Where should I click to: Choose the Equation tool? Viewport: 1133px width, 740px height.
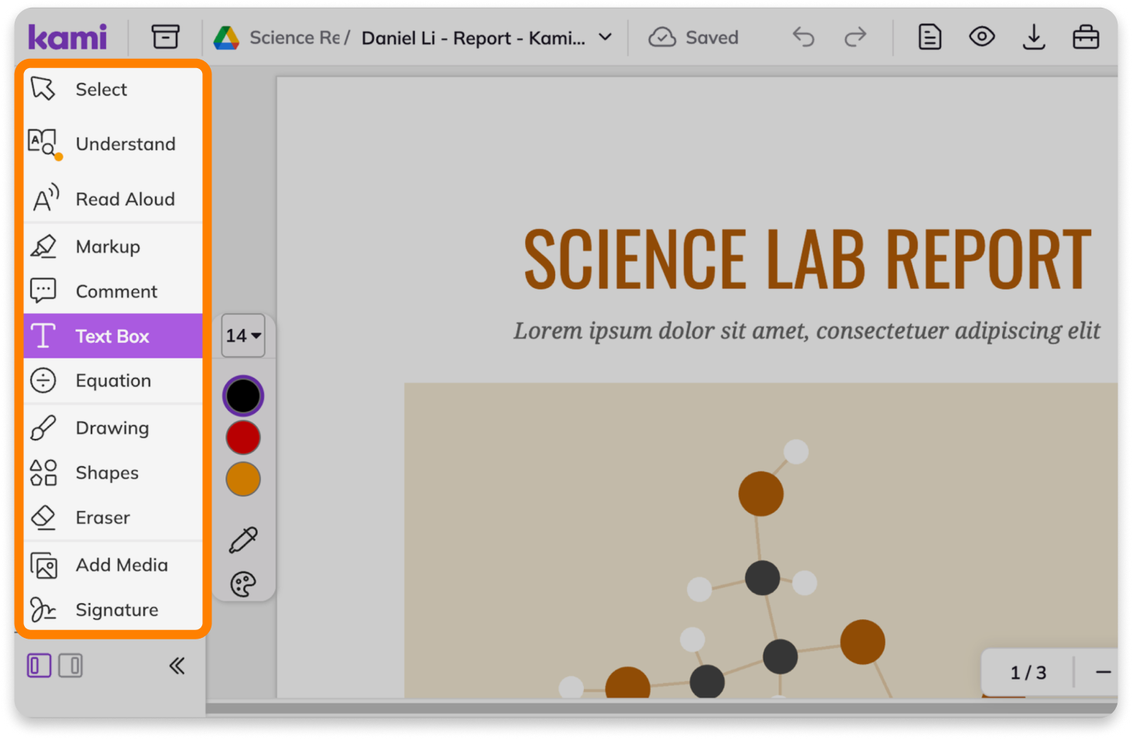pos(113,381)
